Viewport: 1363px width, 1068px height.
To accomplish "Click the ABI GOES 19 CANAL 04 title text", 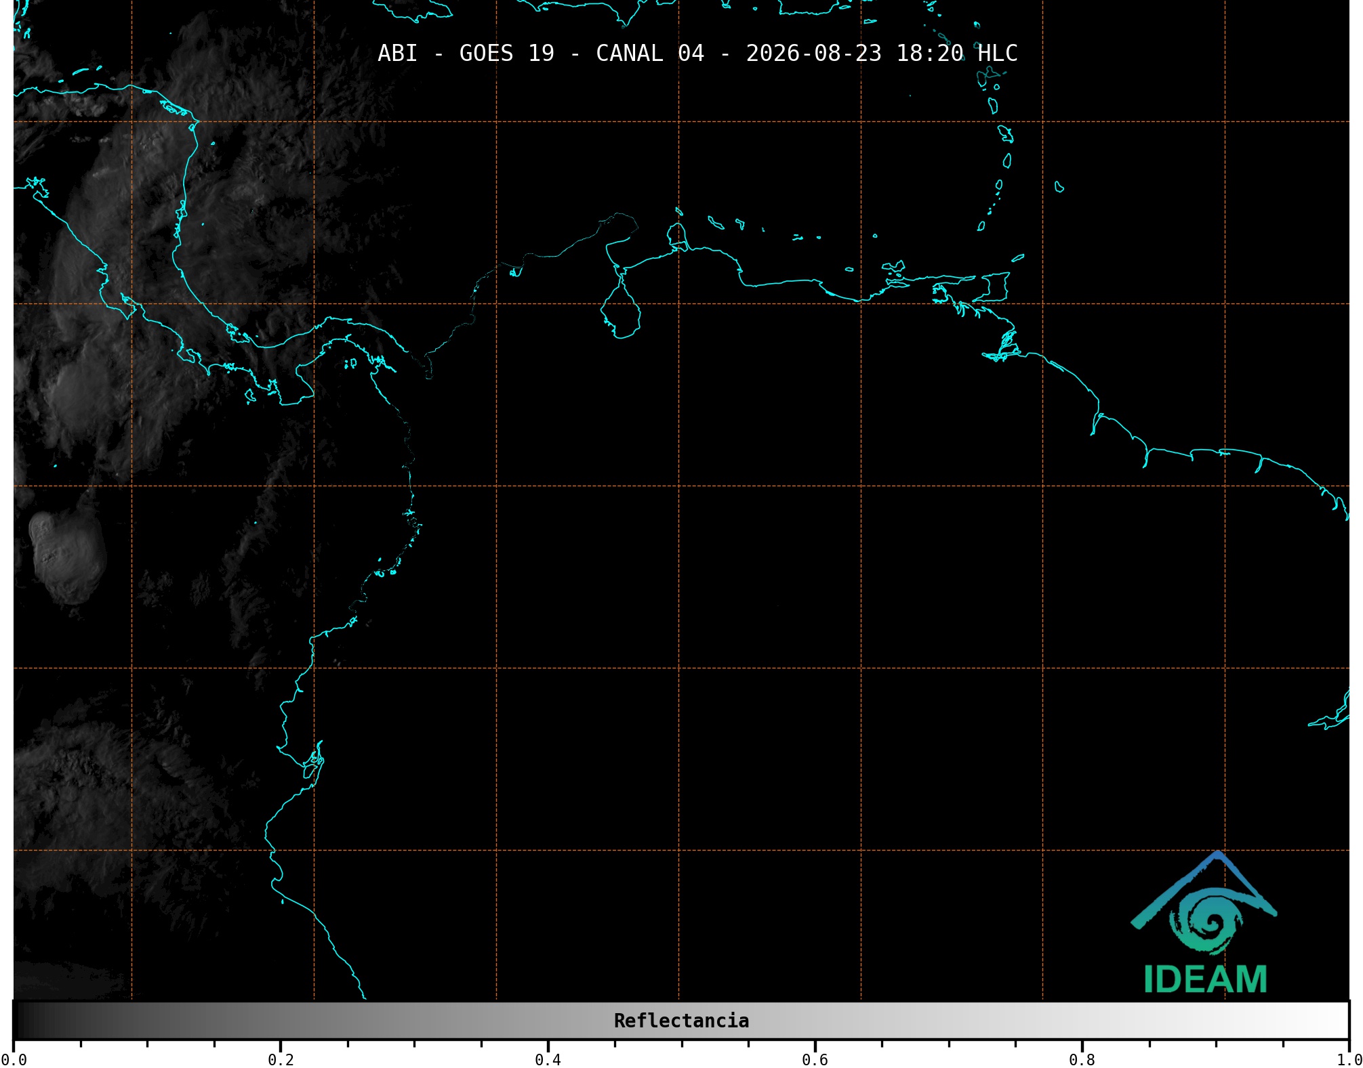I will (697, 54).
